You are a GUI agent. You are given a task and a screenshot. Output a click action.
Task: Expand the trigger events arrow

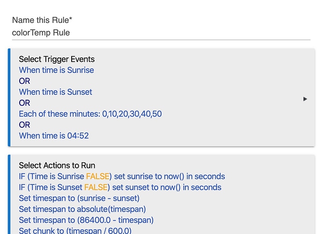coord(305,99)
